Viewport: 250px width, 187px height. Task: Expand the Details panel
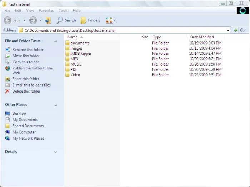coord(56,152)
